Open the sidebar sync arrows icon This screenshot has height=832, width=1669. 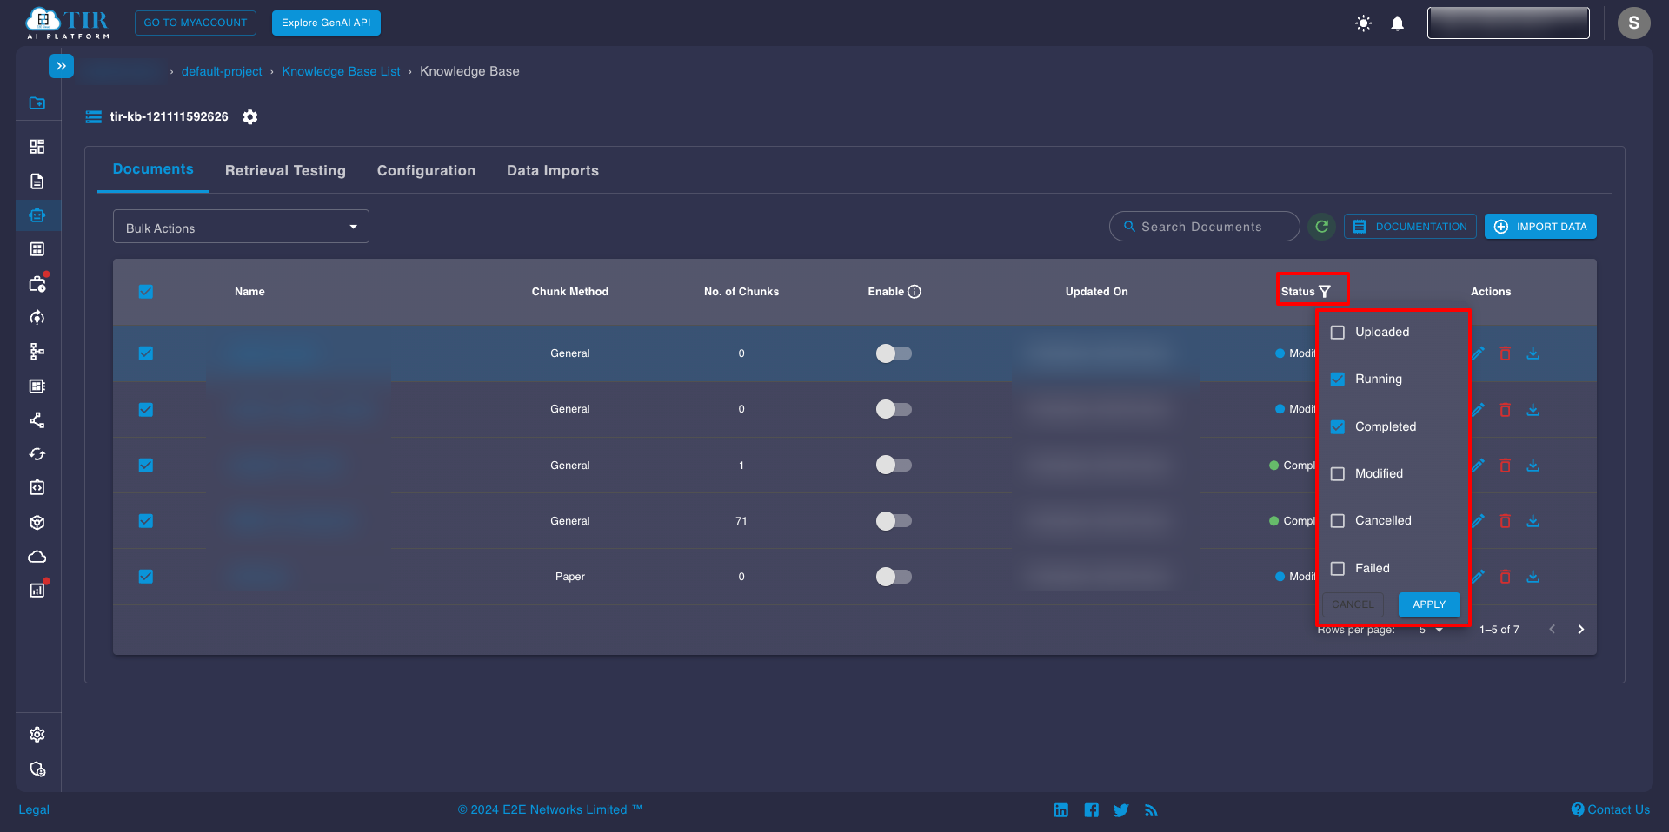37,454
